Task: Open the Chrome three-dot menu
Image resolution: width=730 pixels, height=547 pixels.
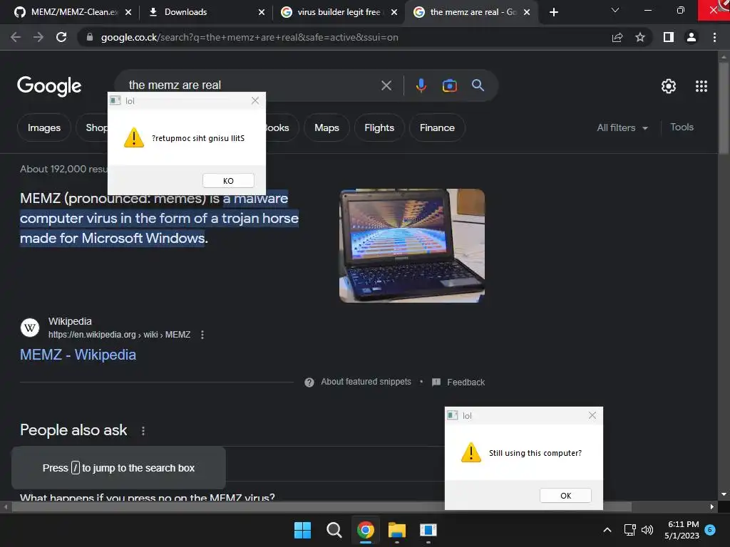Action: pos(714,37)
